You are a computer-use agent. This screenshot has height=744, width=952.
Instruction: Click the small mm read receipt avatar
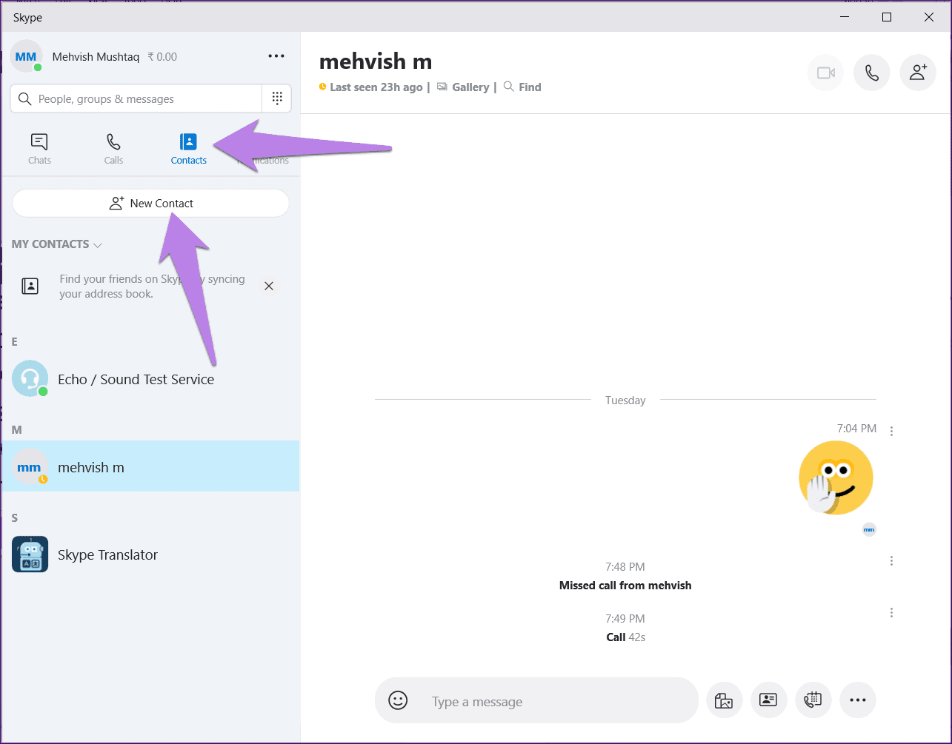coord(869,529)
